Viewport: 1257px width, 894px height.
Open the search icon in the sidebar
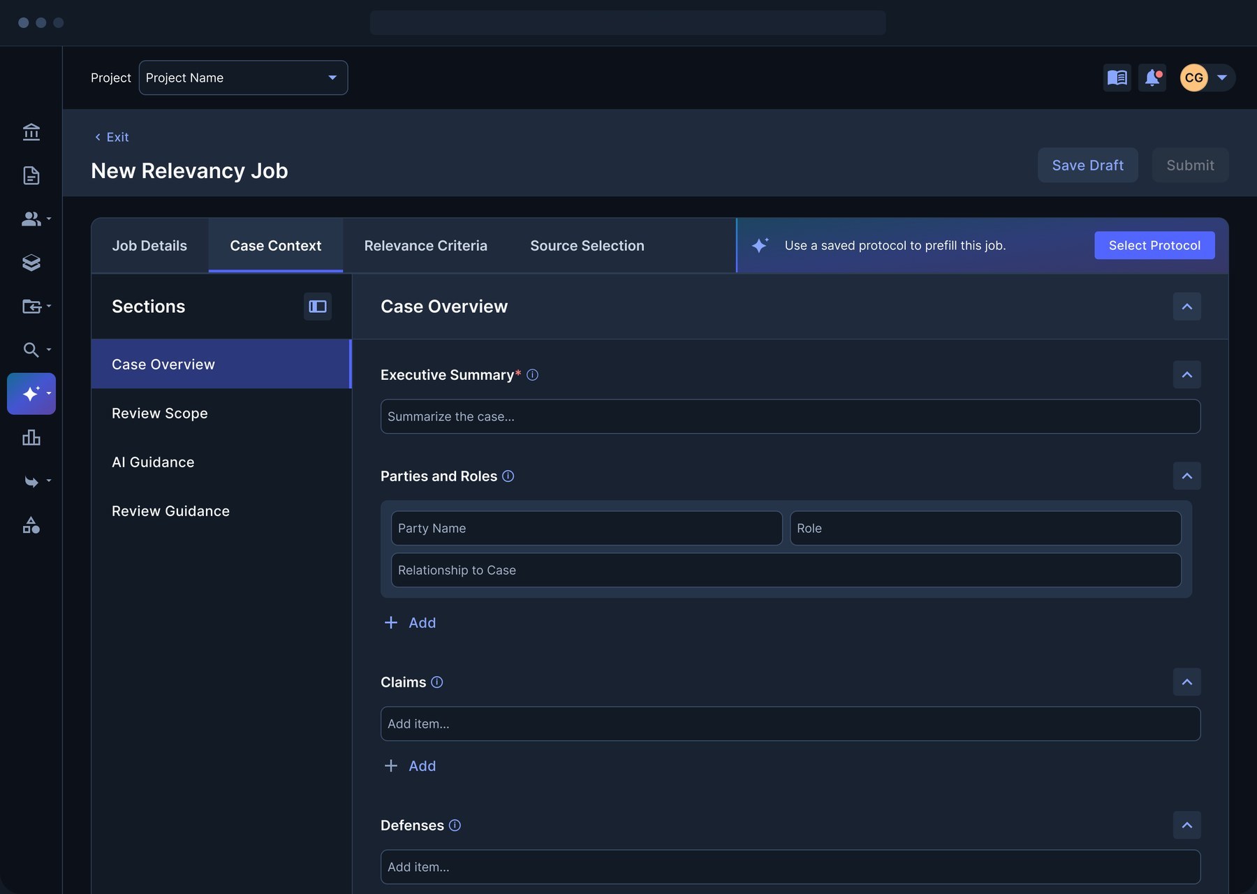pos(31,349)
